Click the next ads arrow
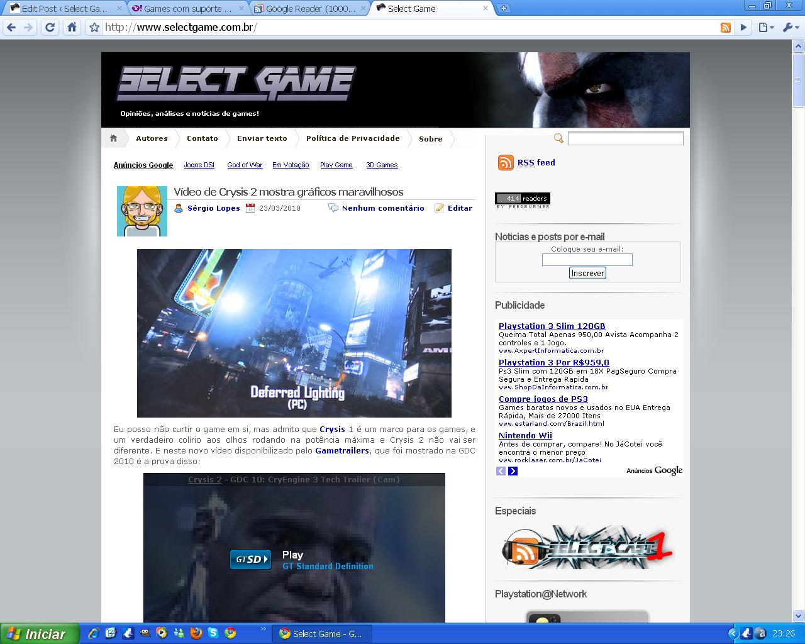The width and height of the screenshot is (805, 644). pyautogui.click(x=513, y=470)
